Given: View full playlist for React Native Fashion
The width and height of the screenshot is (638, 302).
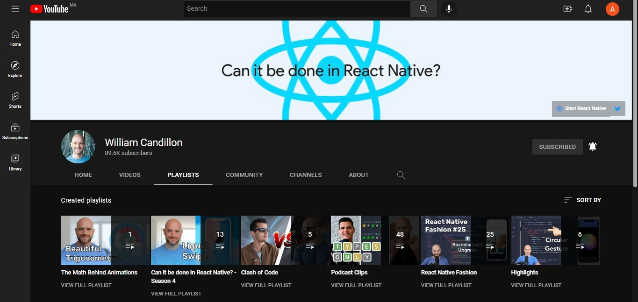Looking at the screenshot, I should [x=446, y=285].
